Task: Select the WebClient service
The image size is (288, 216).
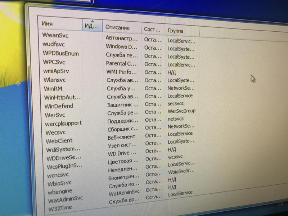Action: [x=59, y=141]
